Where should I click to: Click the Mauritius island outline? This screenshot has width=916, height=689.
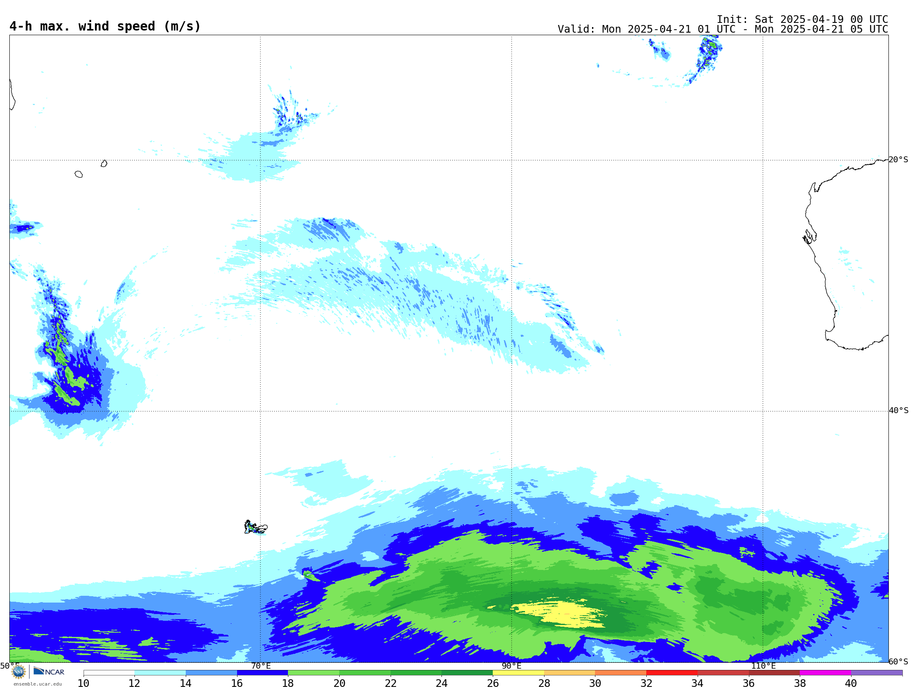tap(104, 164)
